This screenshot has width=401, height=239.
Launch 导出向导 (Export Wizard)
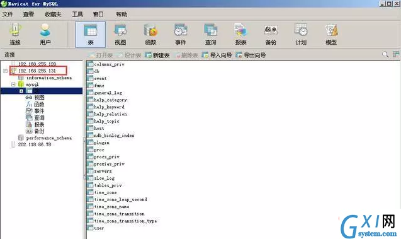251,55
